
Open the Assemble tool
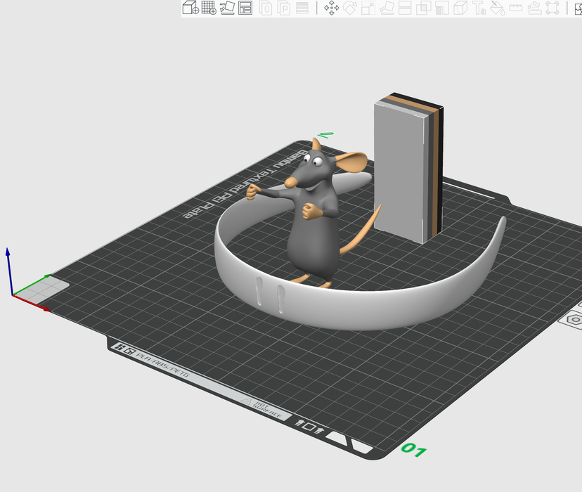[x=534, y=8]
